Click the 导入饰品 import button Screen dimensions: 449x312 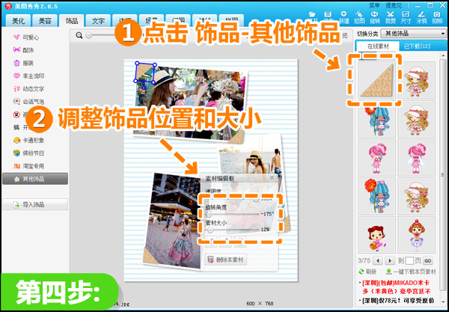34,204
